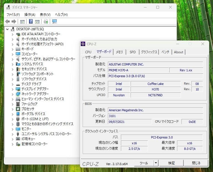The image size is (213, 172).
Task: Click the Forward arrow in Device Manager toolbar
Action: point(14,22)
